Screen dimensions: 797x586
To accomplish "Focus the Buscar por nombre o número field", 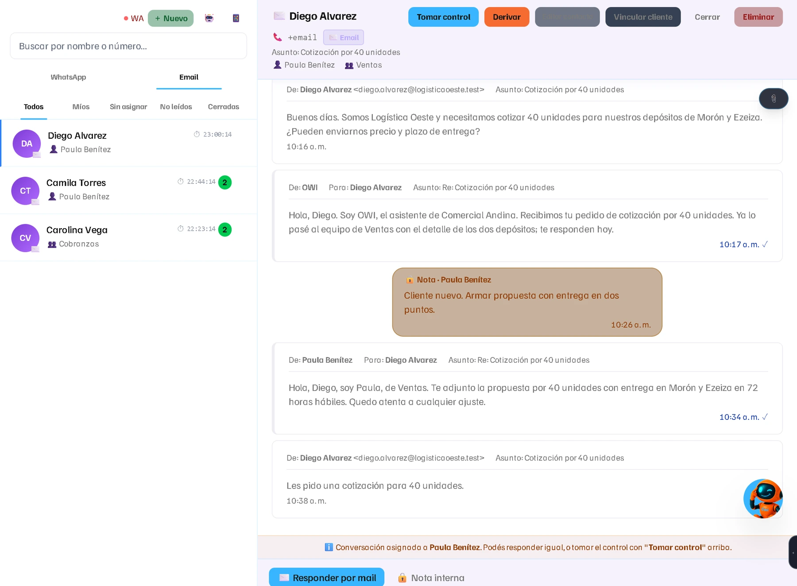I will click(x=128, y=46).
